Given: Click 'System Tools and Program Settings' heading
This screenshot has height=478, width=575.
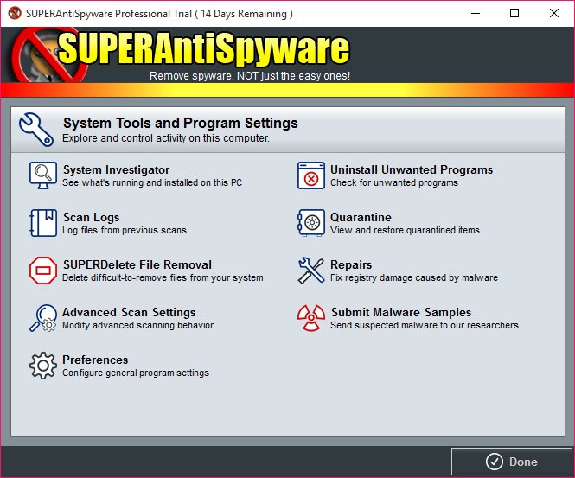Looking at the screenshot, I should (180, 123).
